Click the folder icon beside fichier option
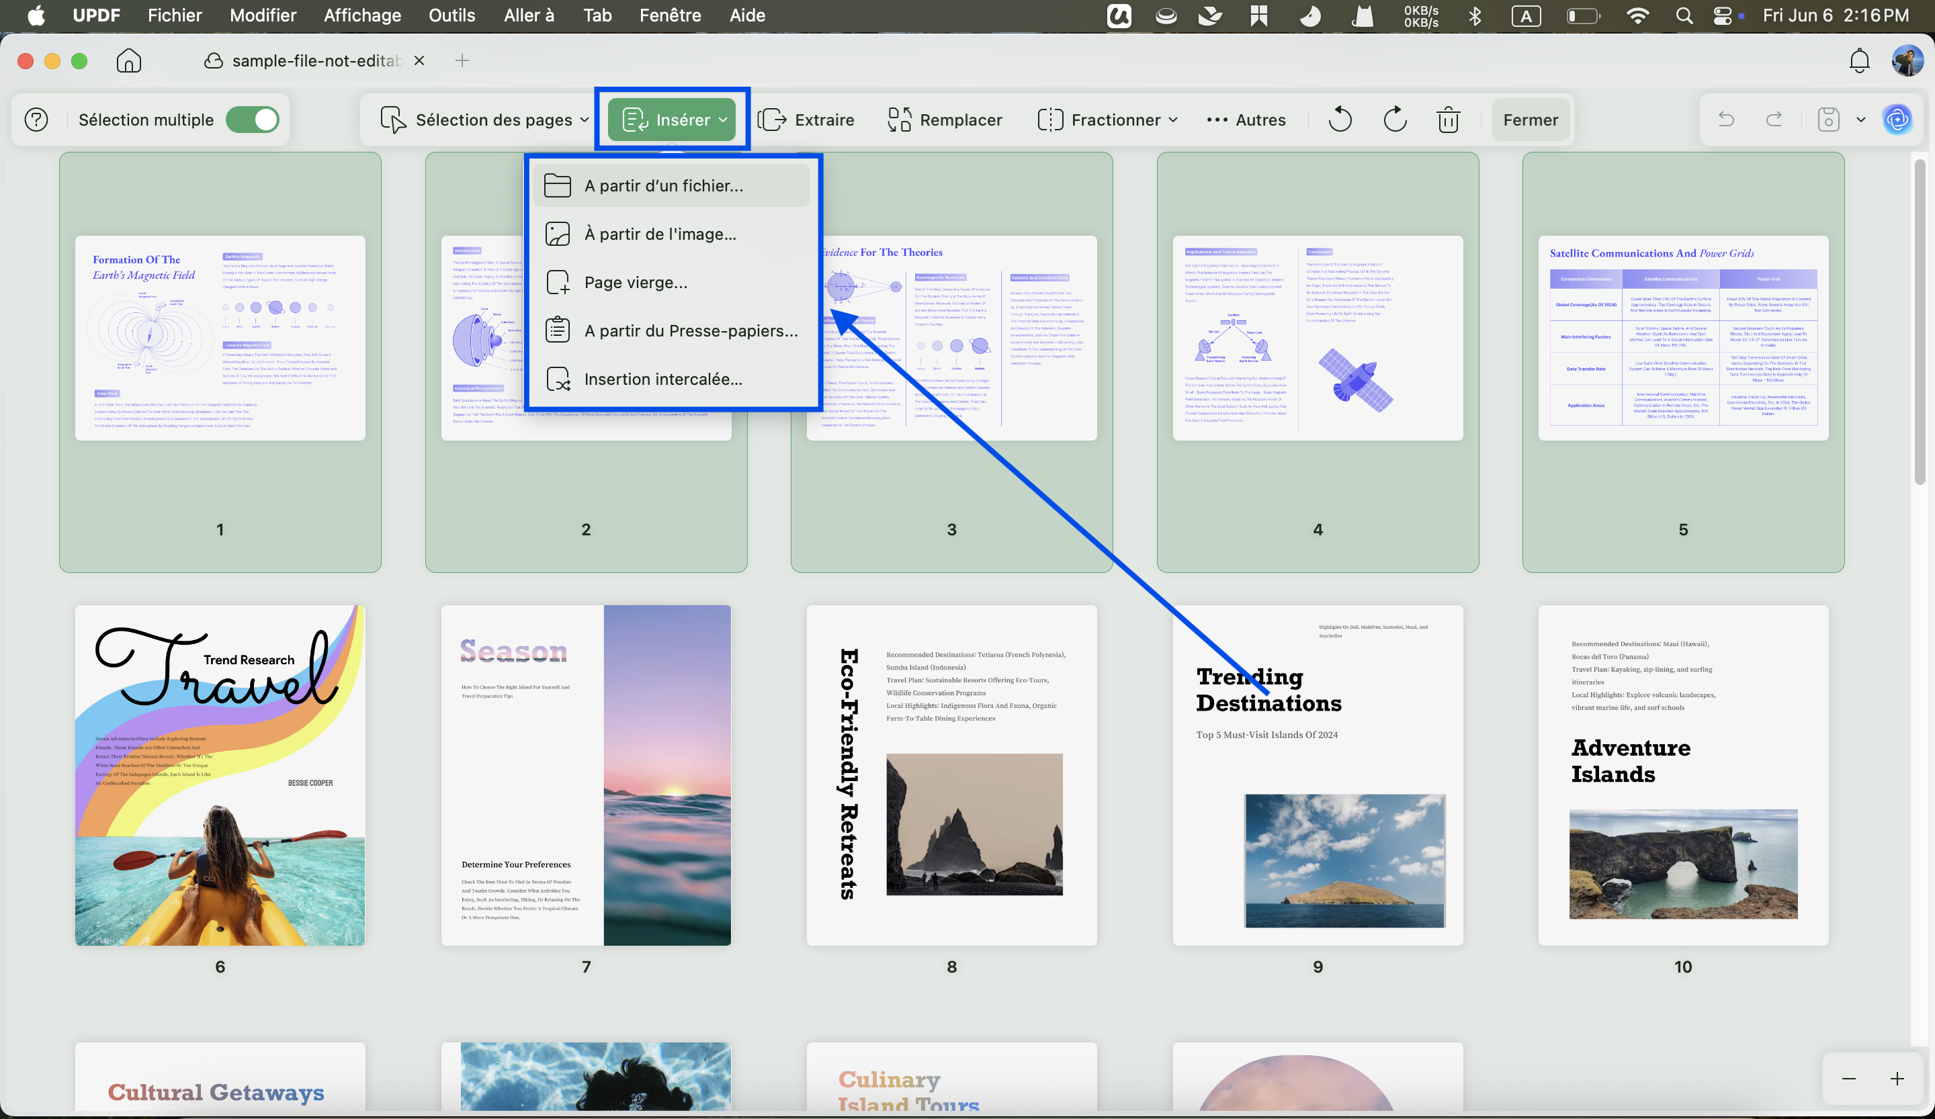This screenshot has height=1119, width=1935. 558,186
